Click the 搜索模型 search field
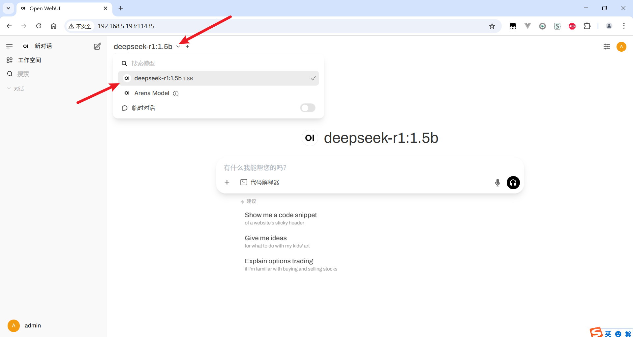Viewport: 633px width, 337px height. (218, 63)
